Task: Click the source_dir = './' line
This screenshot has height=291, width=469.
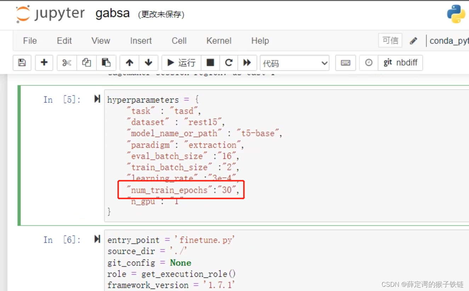Action: coord(147,251)
